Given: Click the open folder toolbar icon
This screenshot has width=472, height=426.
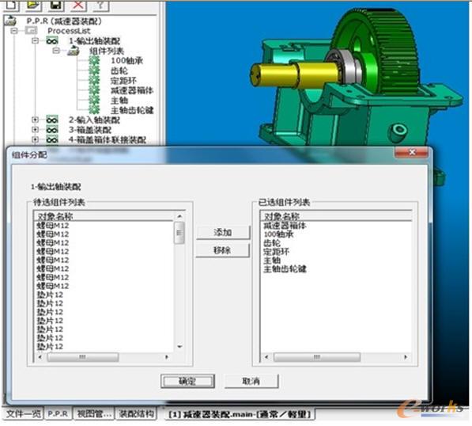Looking at the screenshot, I should 34,5.
